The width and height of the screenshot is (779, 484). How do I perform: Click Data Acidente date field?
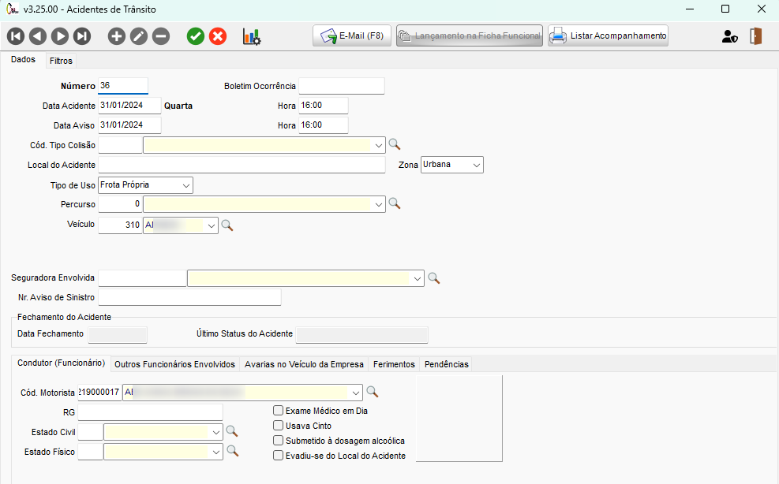point(129,106)
